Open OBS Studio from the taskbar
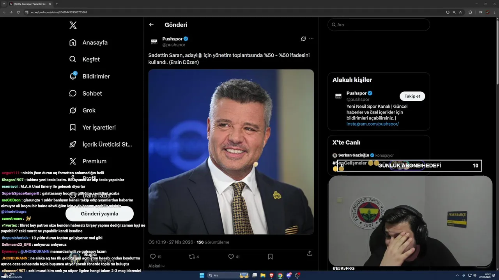 coord(297,275)
